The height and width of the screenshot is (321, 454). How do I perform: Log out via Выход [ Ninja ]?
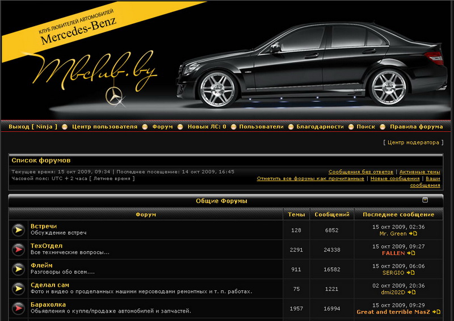pyautogui.click(x=33, y=127)
